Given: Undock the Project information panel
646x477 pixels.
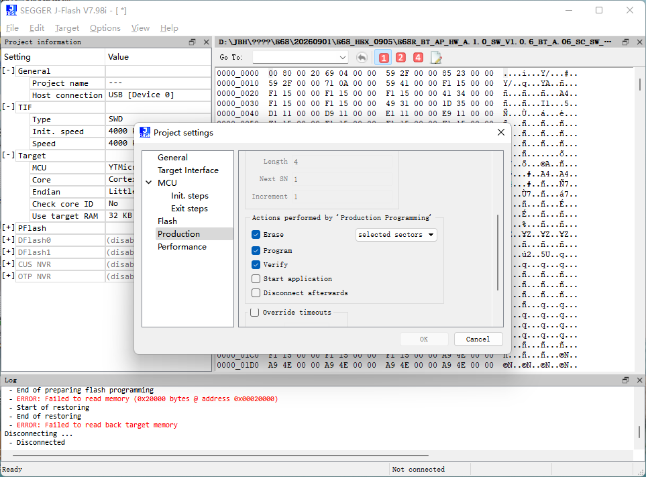Looking at the screenshot, I should [x=193, y=42].
